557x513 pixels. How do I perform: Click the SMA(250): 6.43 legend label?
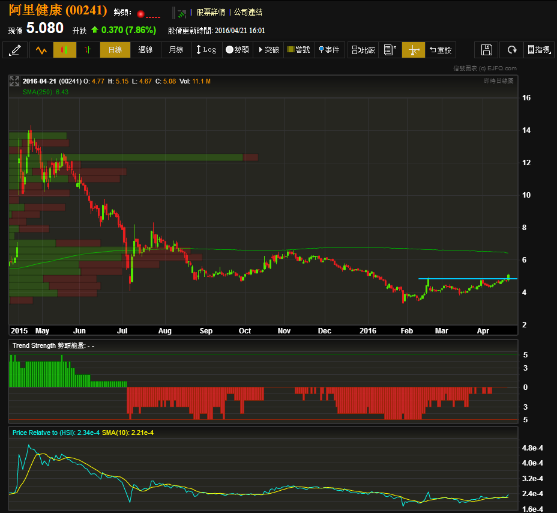click(x=46, y=92)
